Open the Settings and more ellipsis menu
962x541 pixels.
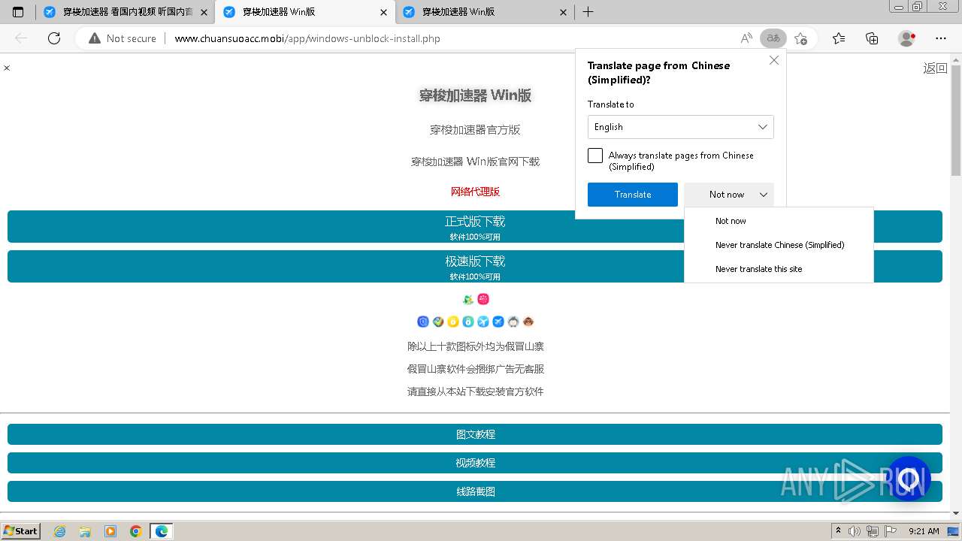pos(941,38)
